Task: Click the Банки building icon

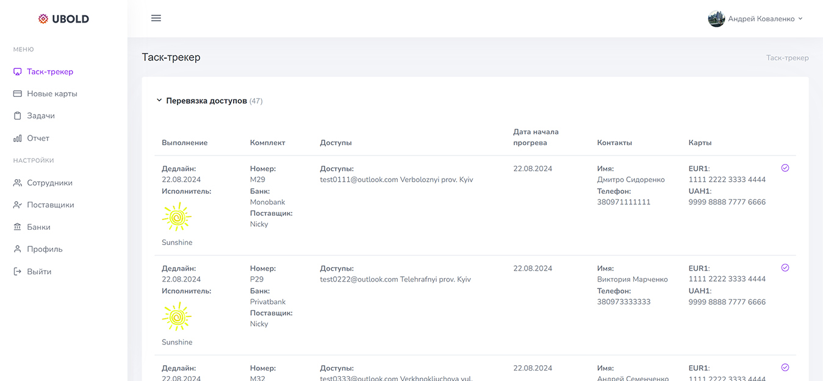Action: click(18, 227)
